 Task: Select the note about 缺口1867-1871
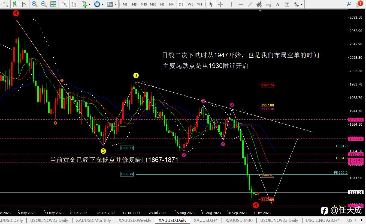114,160
